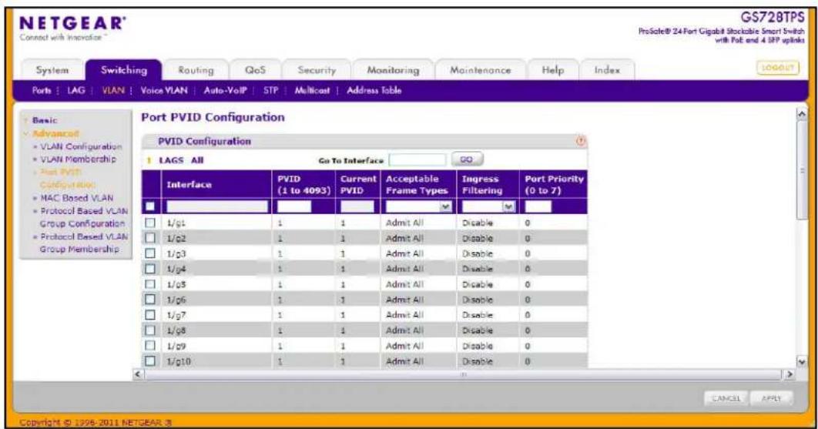Click 'Admit All' in the 1/g7 row

[x=404, y=315]
